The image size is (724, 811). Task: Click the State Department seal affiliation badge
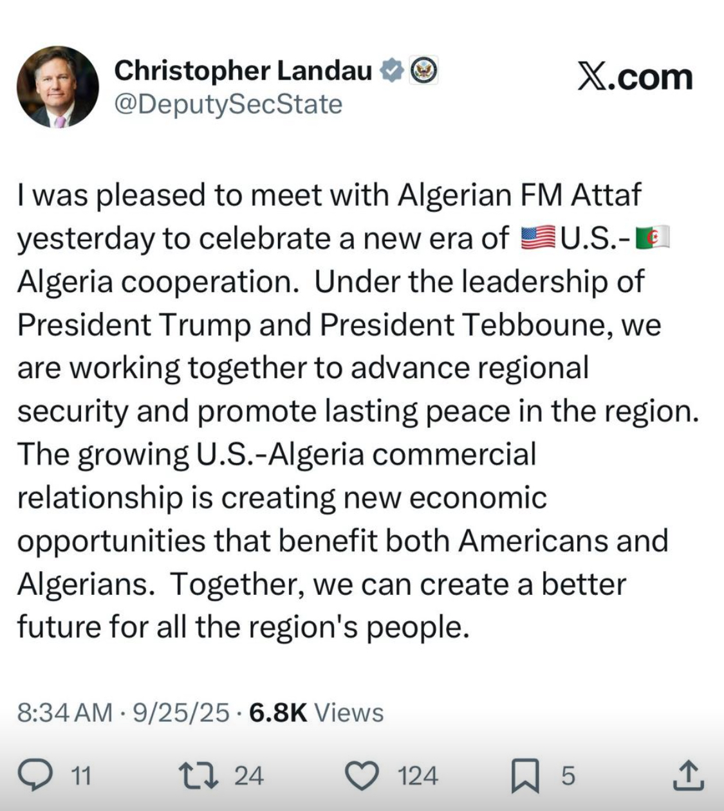click(x=424, y=71)
